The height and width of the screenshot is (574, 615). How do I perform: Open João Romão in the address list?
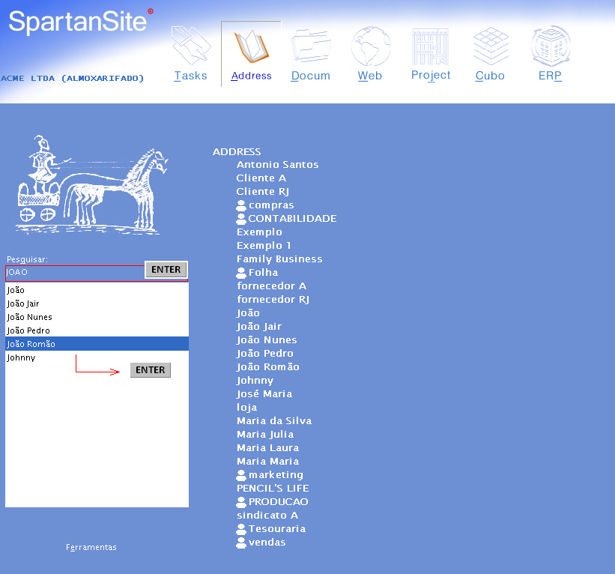pyautogui.click(x=268, y=367)
